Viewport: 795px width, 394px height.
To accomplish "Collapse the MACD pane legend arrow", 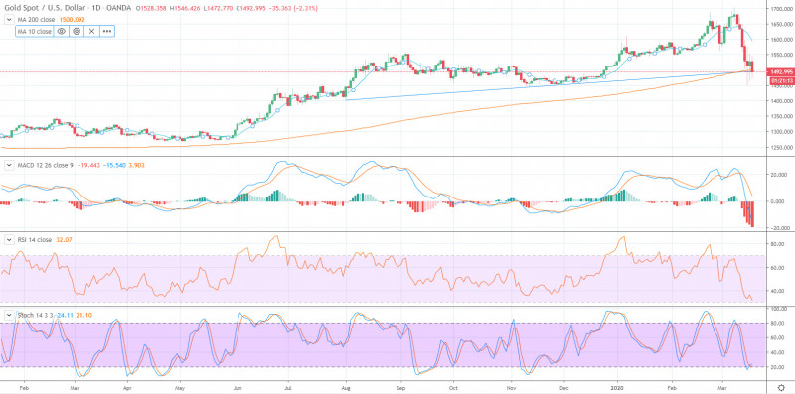I will 9,165.
